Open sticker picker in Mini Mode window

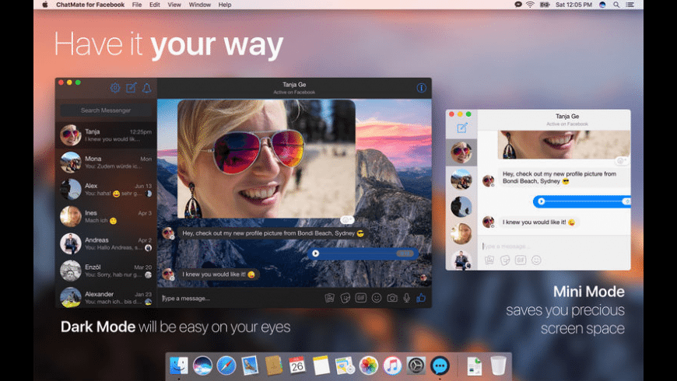point(505,260)
